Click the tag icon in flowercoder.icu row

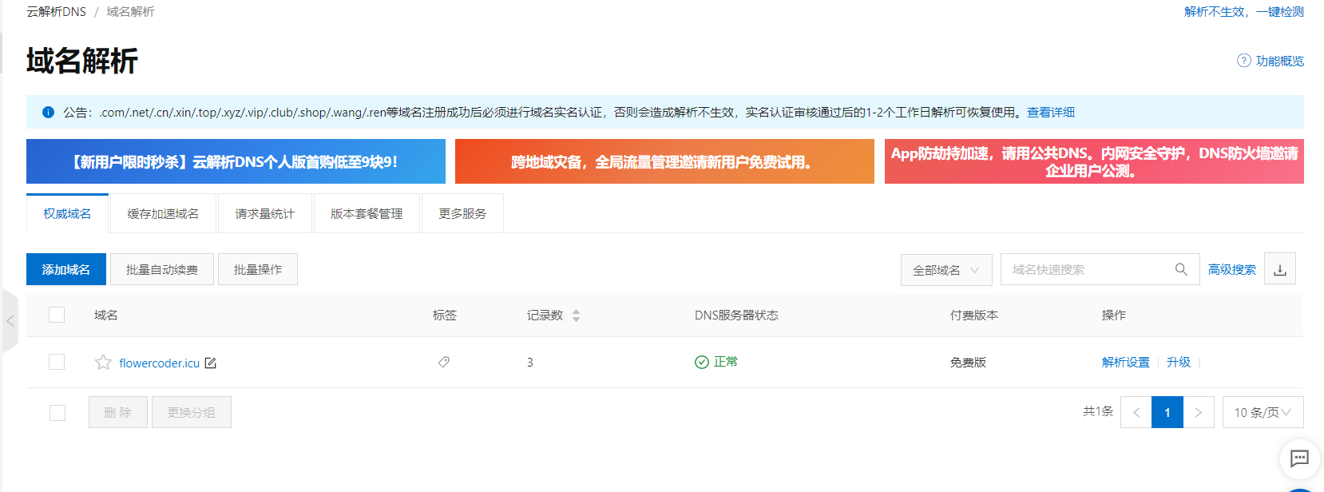pos(444,362)
